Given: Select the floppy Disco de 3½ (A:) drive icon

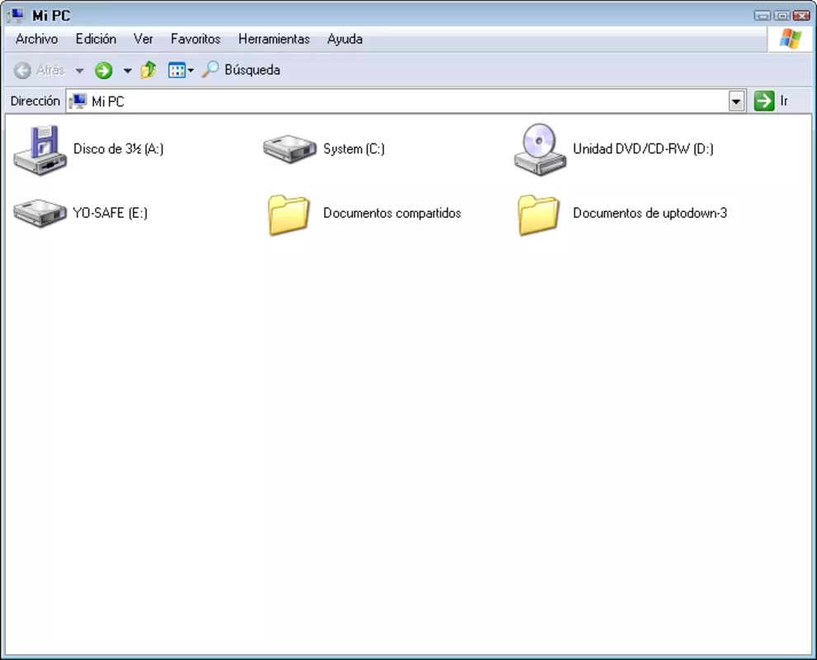Looking at the screenshot, I should (x=40, y=150).
